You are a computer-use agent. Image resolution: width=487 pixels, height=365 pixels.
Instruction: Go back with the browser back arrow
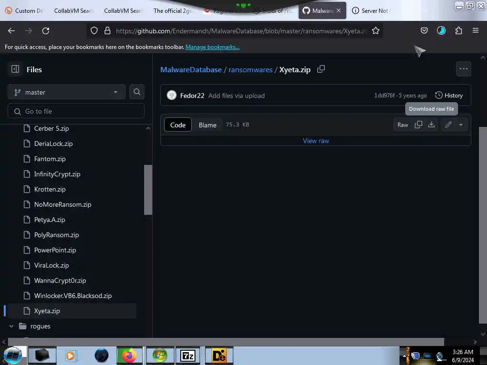pos(11,31)
